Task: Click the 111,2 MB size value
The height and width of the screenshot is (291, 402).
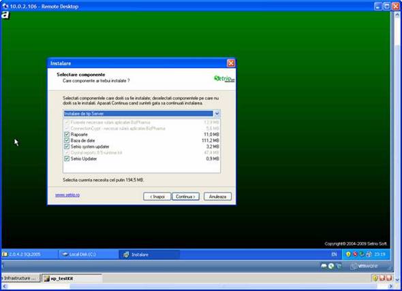Action: coord(211,141)
